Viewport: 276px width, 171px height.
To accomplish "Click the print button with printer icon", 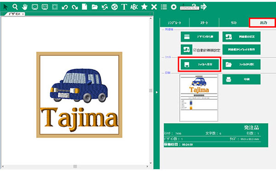I will click(x=241, y=79).
